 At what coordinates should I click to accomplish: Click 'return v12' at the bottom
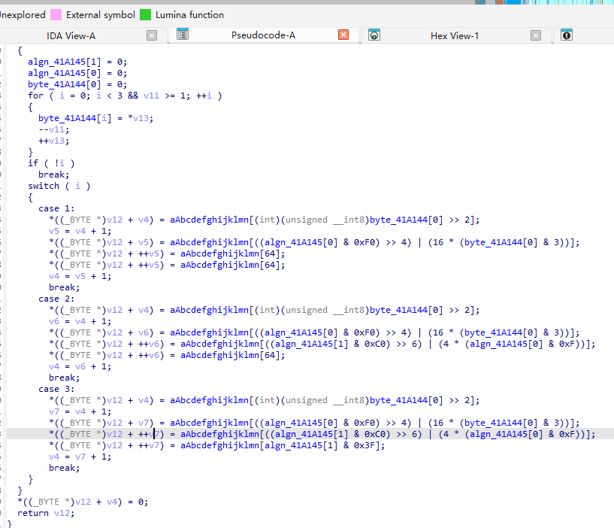[45, 513]
